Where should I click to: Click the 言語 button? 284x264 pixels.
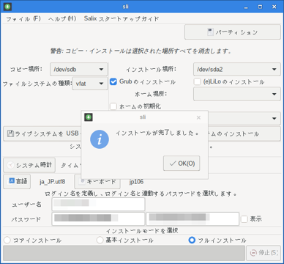17,181
